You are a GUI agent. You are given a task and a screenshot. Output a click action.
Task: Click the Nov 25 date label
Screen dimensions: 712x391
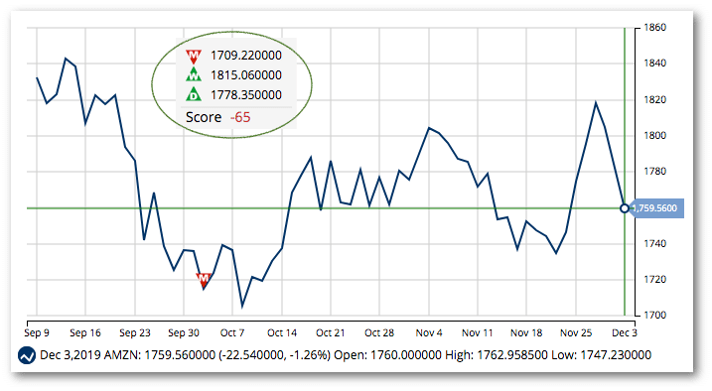pos(576,332)
